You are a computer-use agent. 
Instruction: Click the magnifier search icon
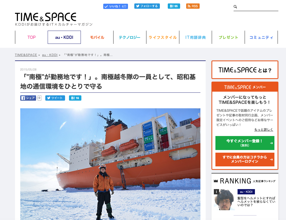[235, 7]
